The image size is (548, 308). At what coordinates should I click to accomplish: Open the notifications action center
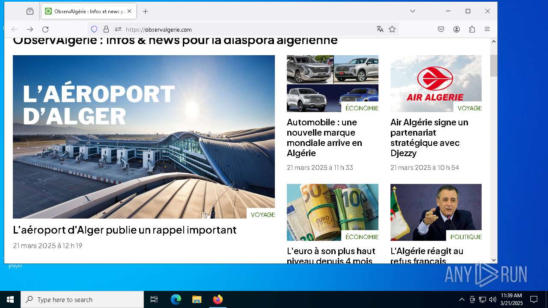pos(534,299)
